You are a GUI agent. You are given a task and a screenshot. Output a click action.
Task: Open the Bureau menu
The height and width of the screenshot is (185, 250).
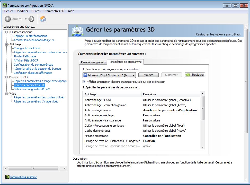click(36, 11)
